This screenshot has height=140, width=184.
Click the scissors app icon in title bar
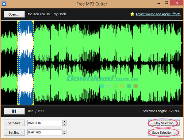[4, 4]
